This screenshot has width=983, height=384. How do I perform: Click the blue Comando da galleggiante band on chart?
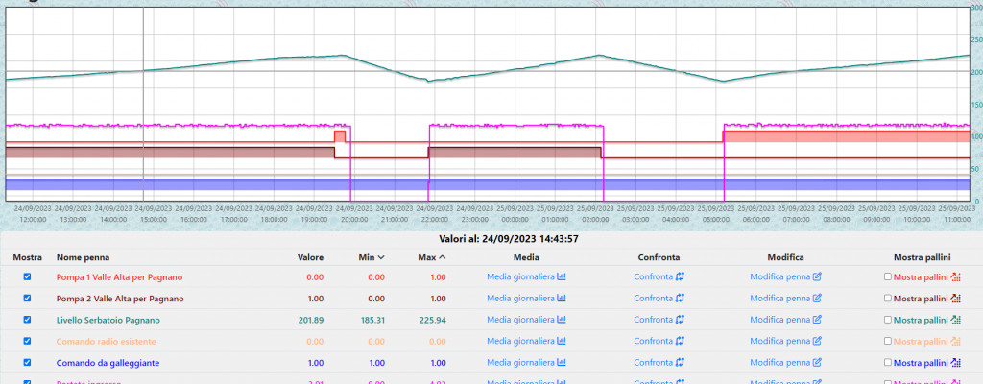pyautogui.click(x=488, y=184)
